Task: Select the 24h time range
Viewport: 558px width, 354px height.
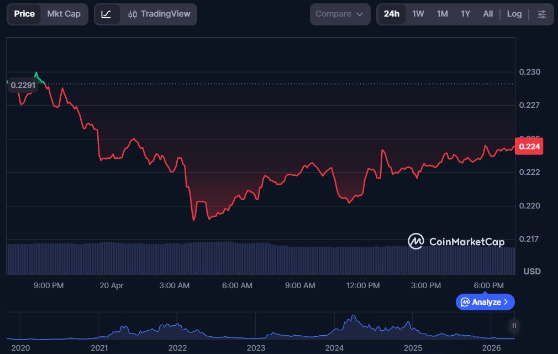Action: [391, 14]
